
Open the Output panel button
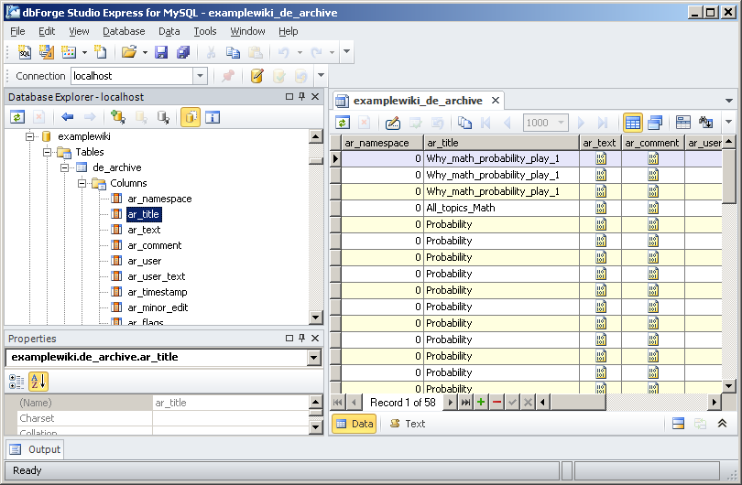pos(36,449)
